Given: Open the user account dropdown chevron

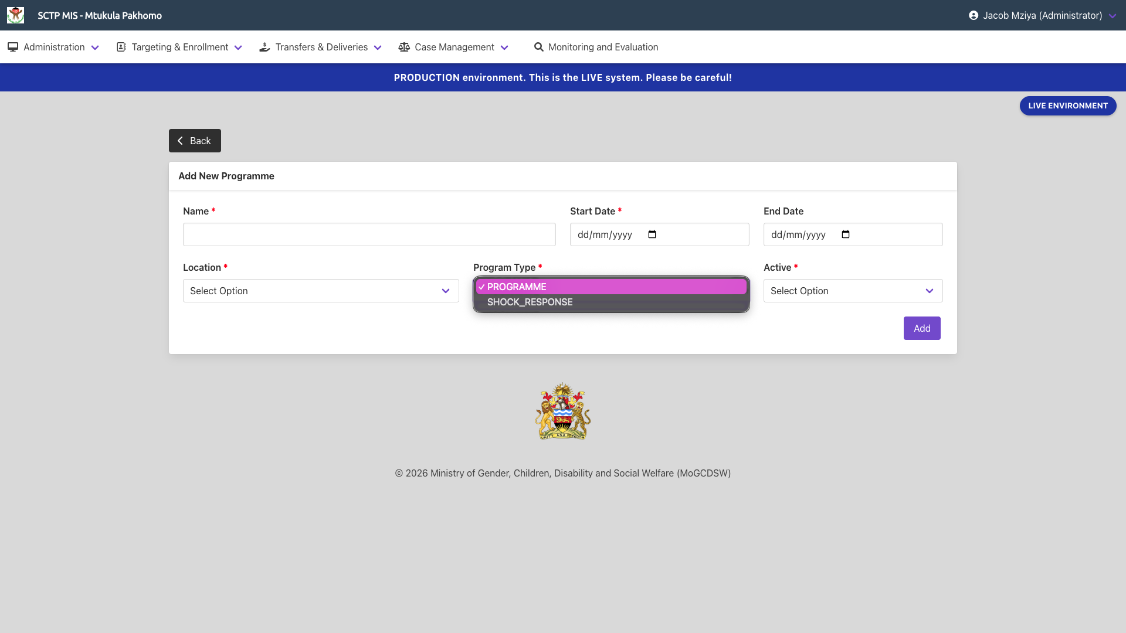Looking at the screenshot, I should coord(1113,16).
